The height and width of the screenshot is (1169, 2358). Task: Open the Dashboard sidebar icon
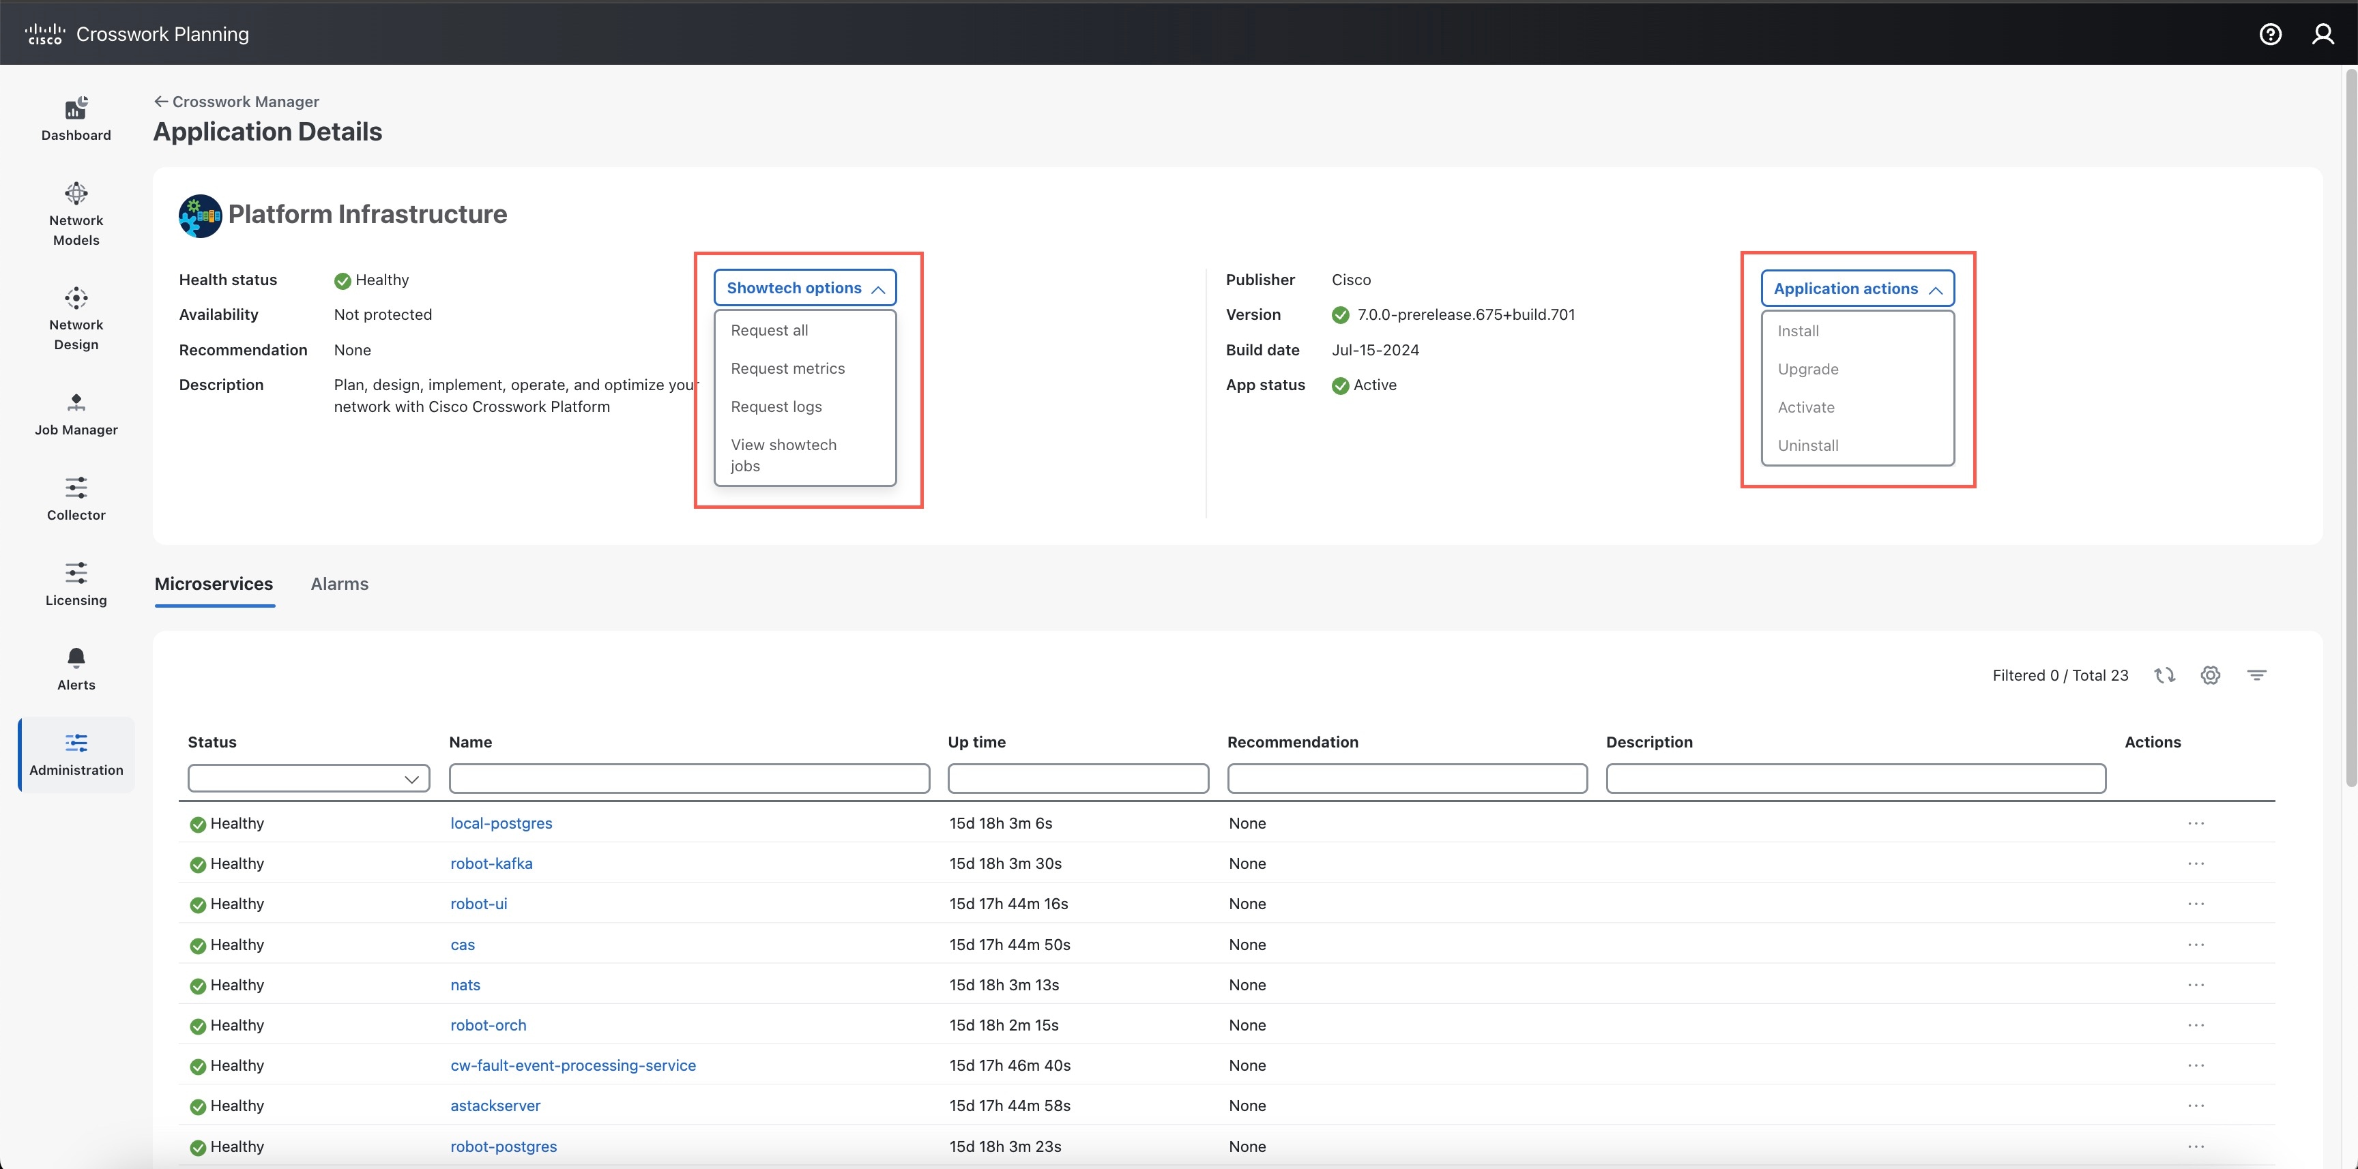point(76,120)
